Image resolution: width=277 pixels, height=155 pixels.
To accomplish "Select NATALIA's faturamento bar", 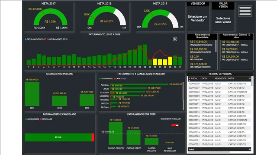I will coord(139,84).
